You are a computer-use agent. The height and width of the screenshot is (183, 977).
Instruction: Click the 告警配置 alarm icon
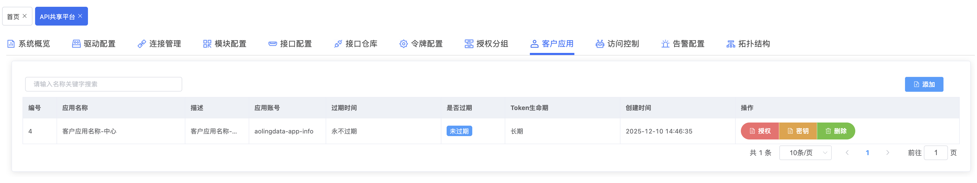pyautogui.click(x=665, y=44)
